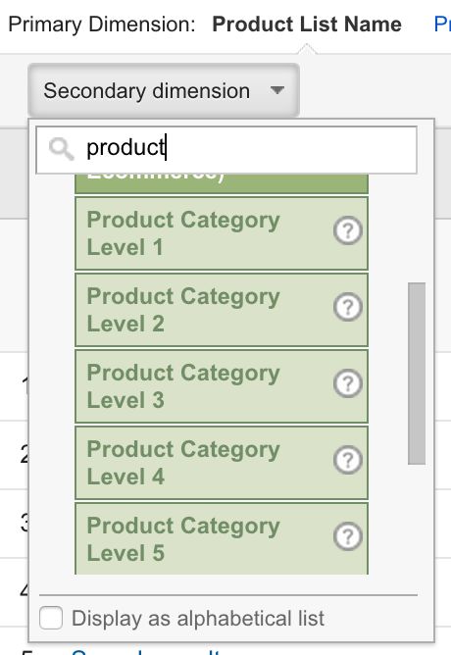Image resolution: width=451 pixels, height=655 pixels.
Task: Open help for Product Category Level 2
Action: [348, 307]
